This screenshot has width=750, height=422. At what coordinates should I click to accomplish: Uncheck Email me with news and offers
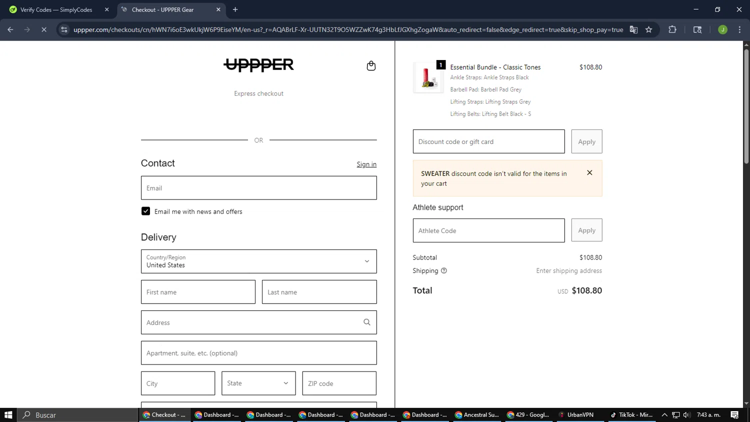click(x=145, y=211)
